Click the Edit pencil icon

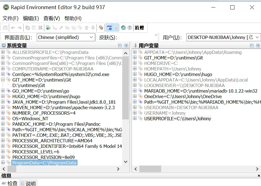pos(61,28)
